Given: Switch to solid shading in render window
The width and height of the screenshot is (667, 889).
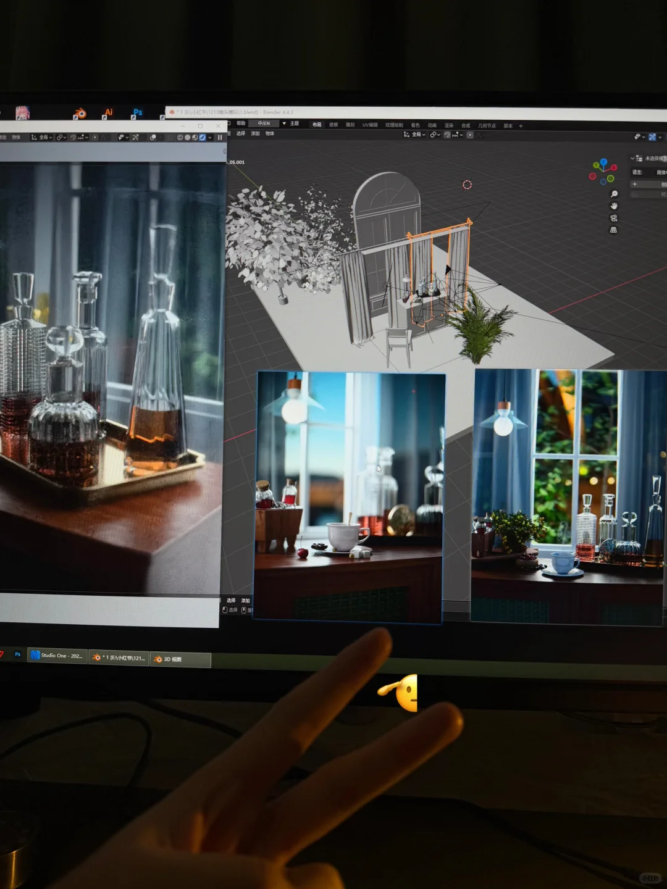Looking at the screenshot, I should tap(187, 137).
